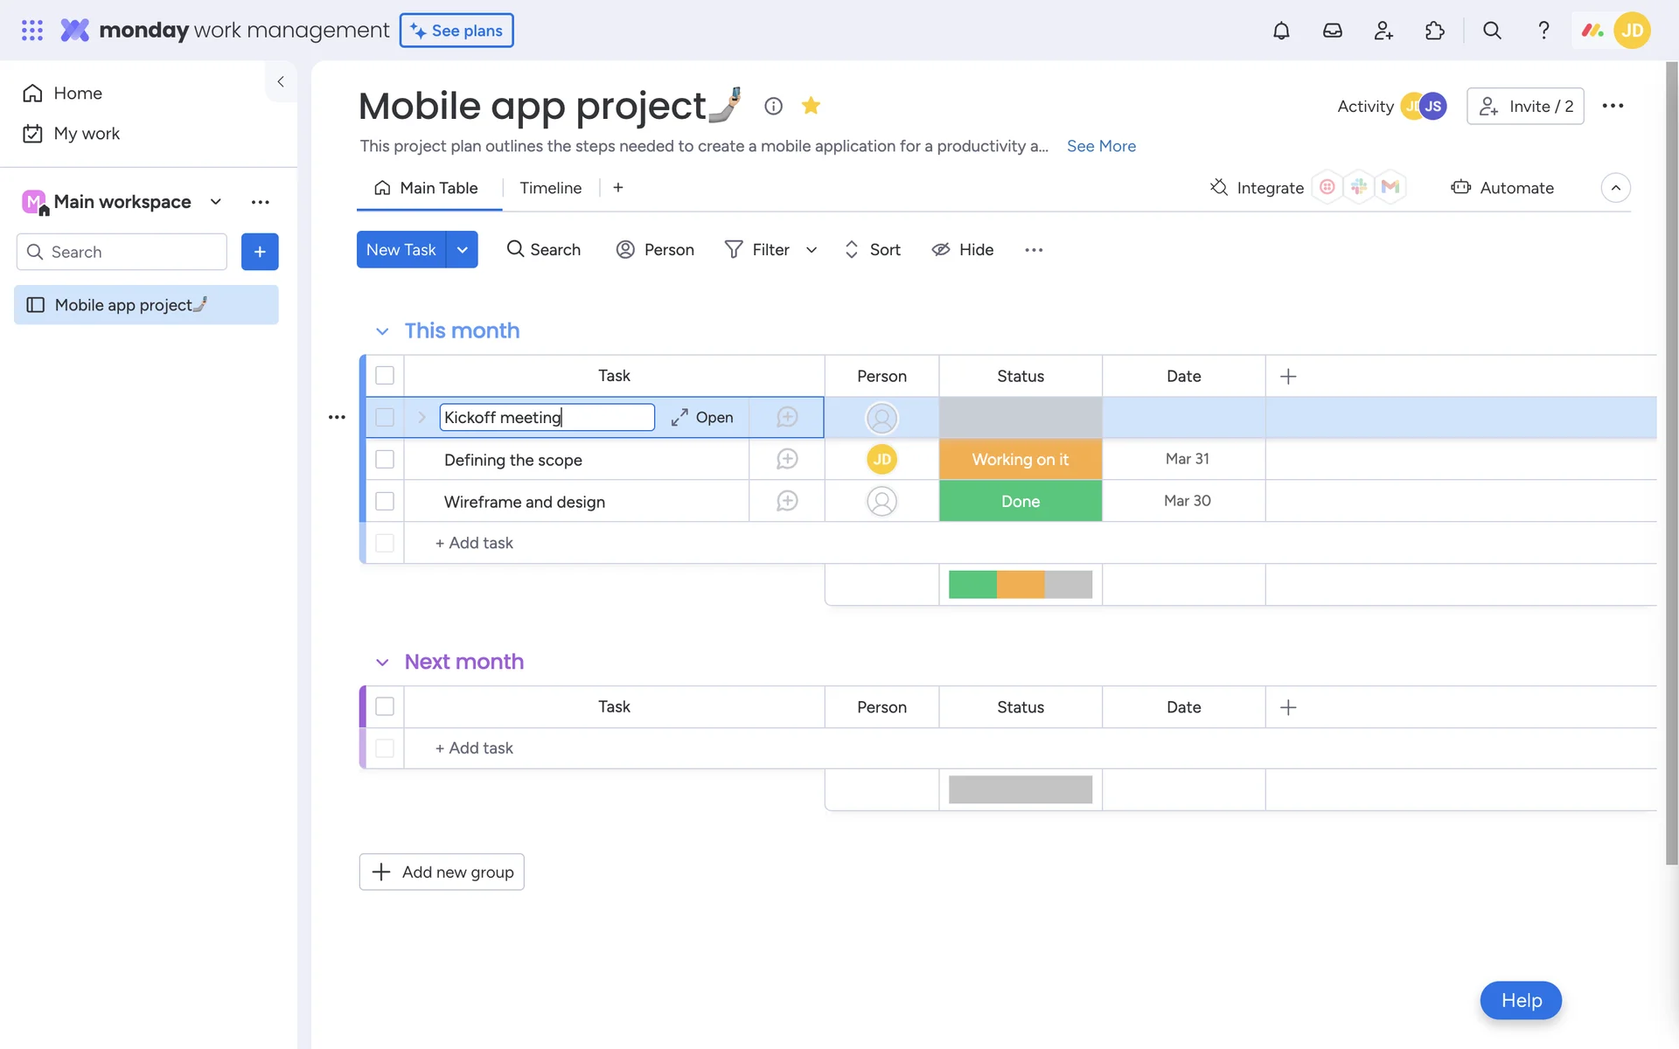
Task: Click the favorite star next to board title
Action: point(811,106)
